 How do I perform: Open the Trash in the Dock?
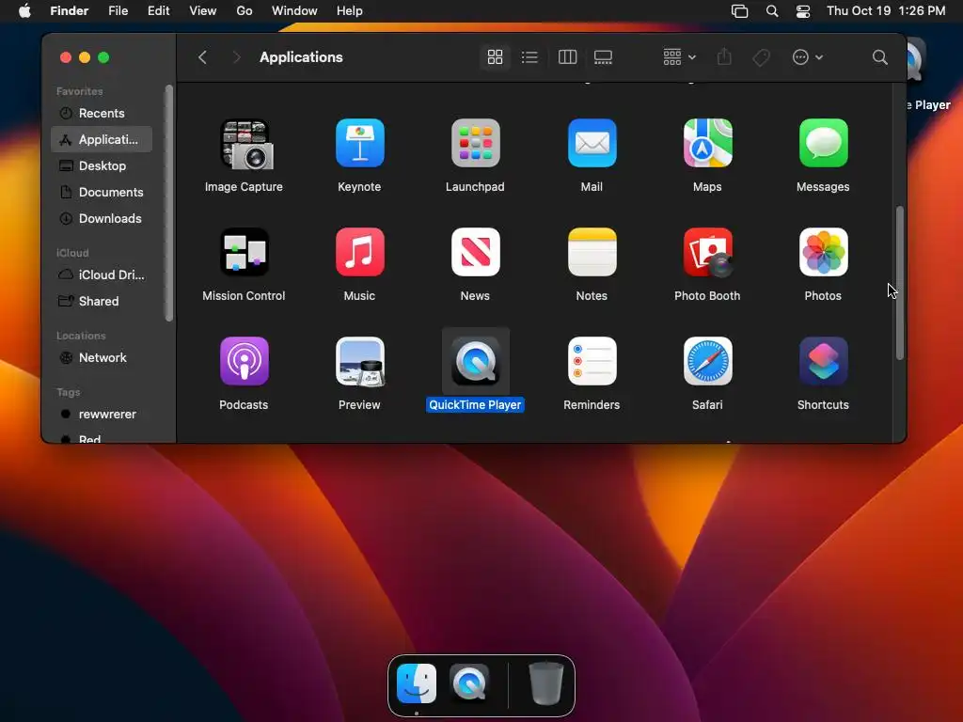click(x=546, y=683)
